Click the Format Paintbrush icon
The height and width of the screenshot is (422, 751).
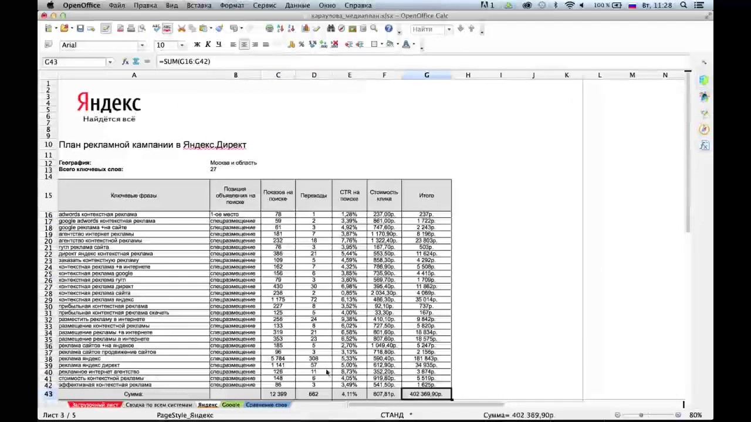(219, 28)
